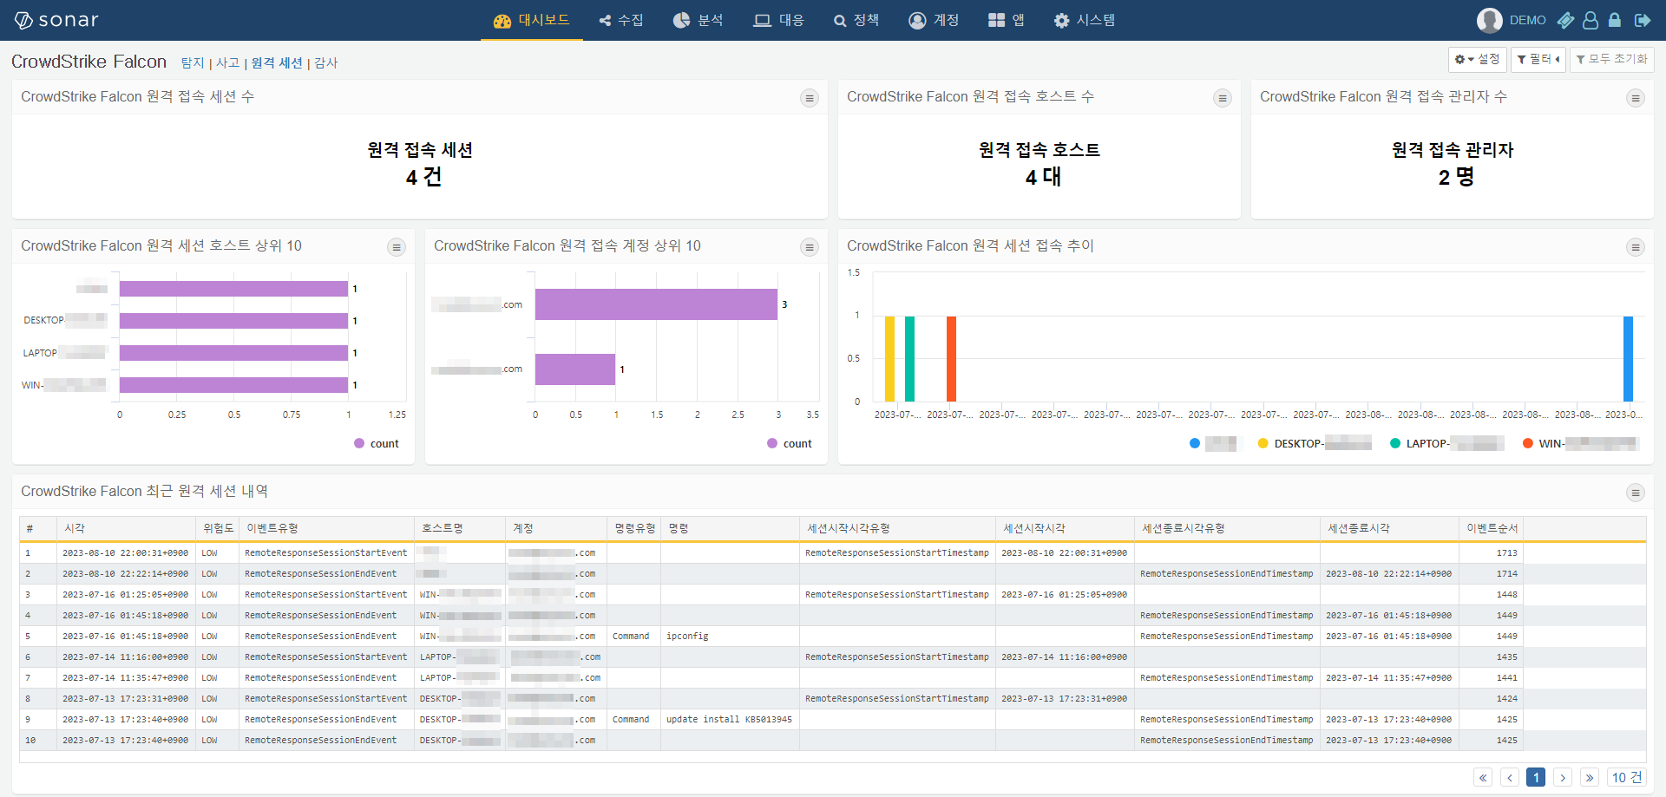
Task: Click RemoteResponseSessionStartEvent in row 6
Action: pyautogui.click(x=325, y=657)
